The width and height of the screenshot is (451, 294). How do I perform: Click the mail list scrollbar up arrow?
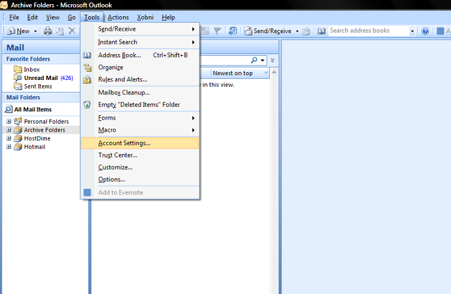[x=274, y=72]
